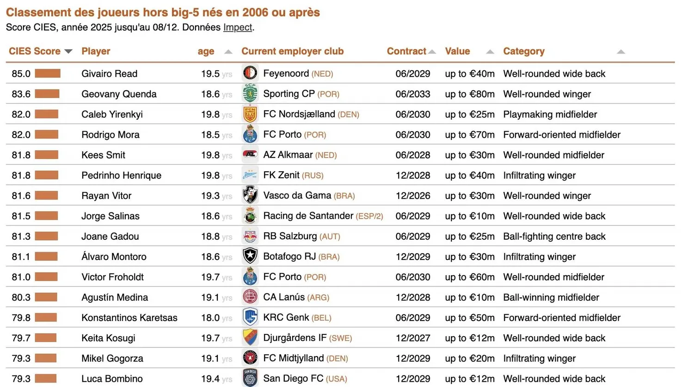Click Givairo Read's orange score bar

(48, 73)
